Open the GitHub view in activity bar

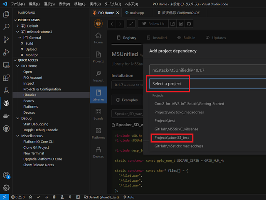click(6, 129)
